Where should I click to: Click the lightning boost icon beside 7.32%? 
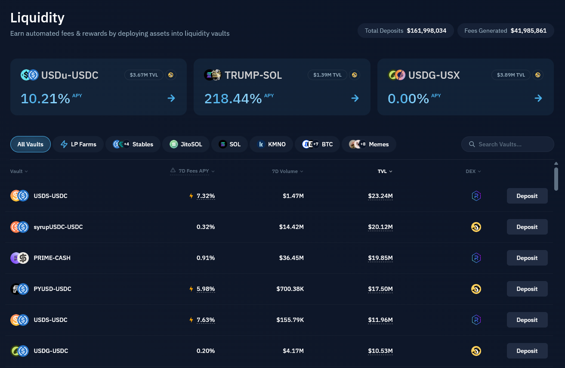191,196
